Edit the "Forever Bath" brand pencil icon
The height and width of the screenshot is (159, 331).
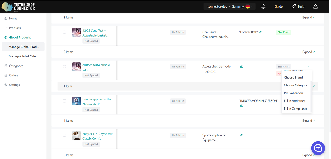261,32
